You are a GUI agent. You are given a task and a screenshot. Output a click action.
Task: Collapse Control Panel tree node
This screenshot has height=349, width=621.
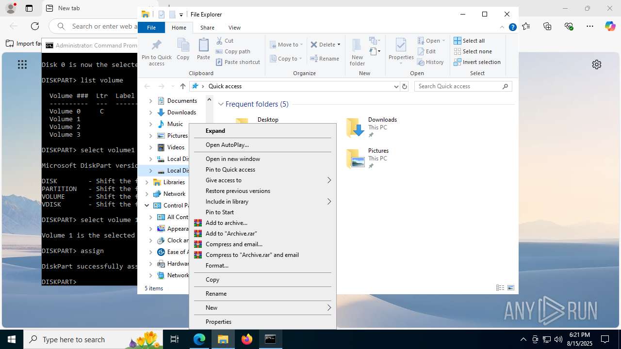coord(147,206)
